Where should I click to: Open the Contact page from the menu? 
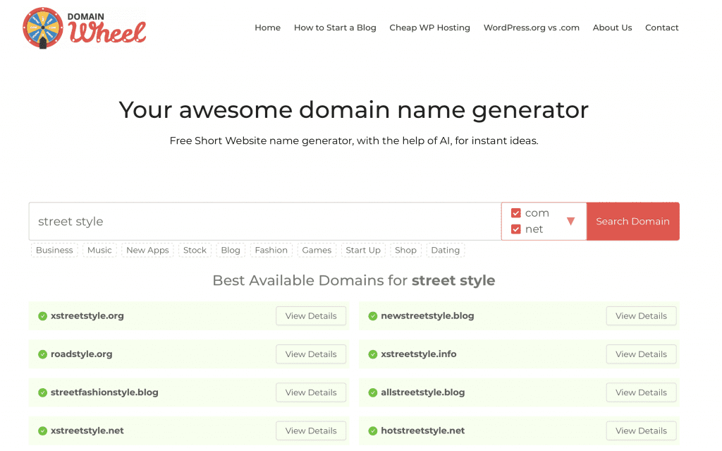pyautogui.click(x=661, y=28)
